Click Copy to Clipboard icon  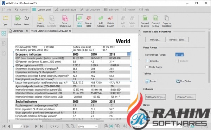(x=167, y=18)
